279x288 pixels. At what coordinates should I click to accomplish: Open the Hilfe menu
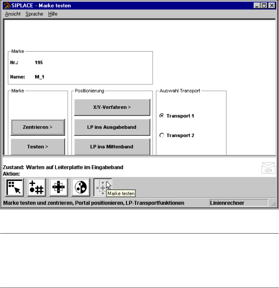coord(53,14)
